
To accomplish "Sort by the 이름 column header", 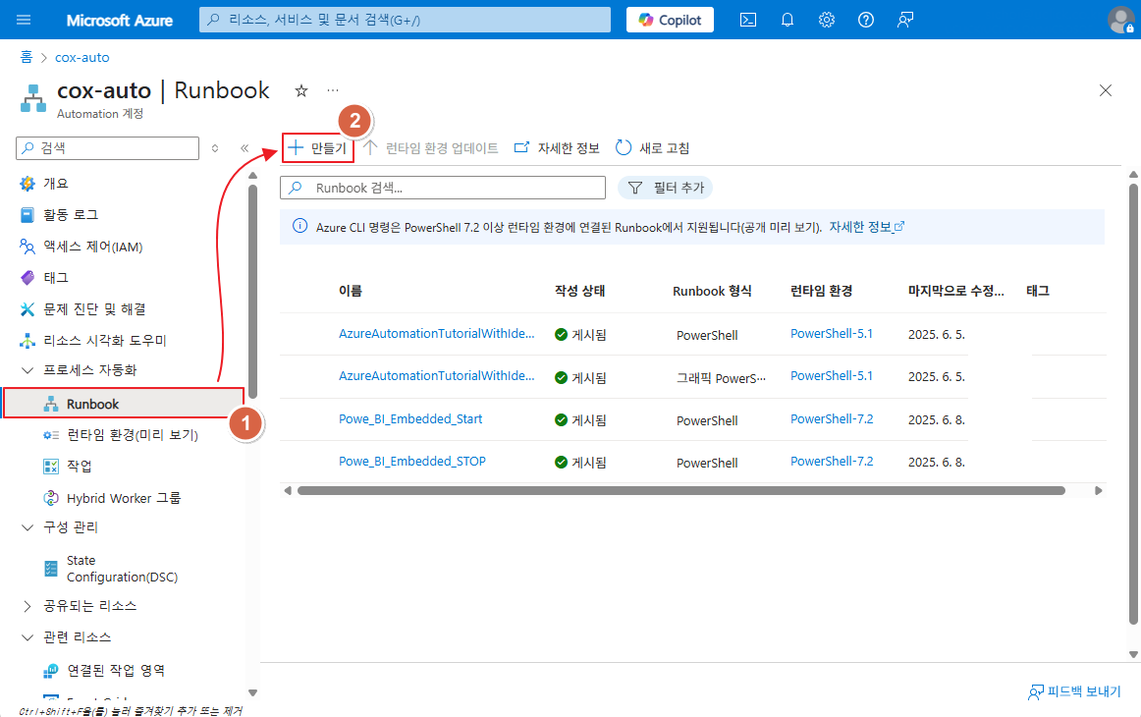I will click(350, 291).
